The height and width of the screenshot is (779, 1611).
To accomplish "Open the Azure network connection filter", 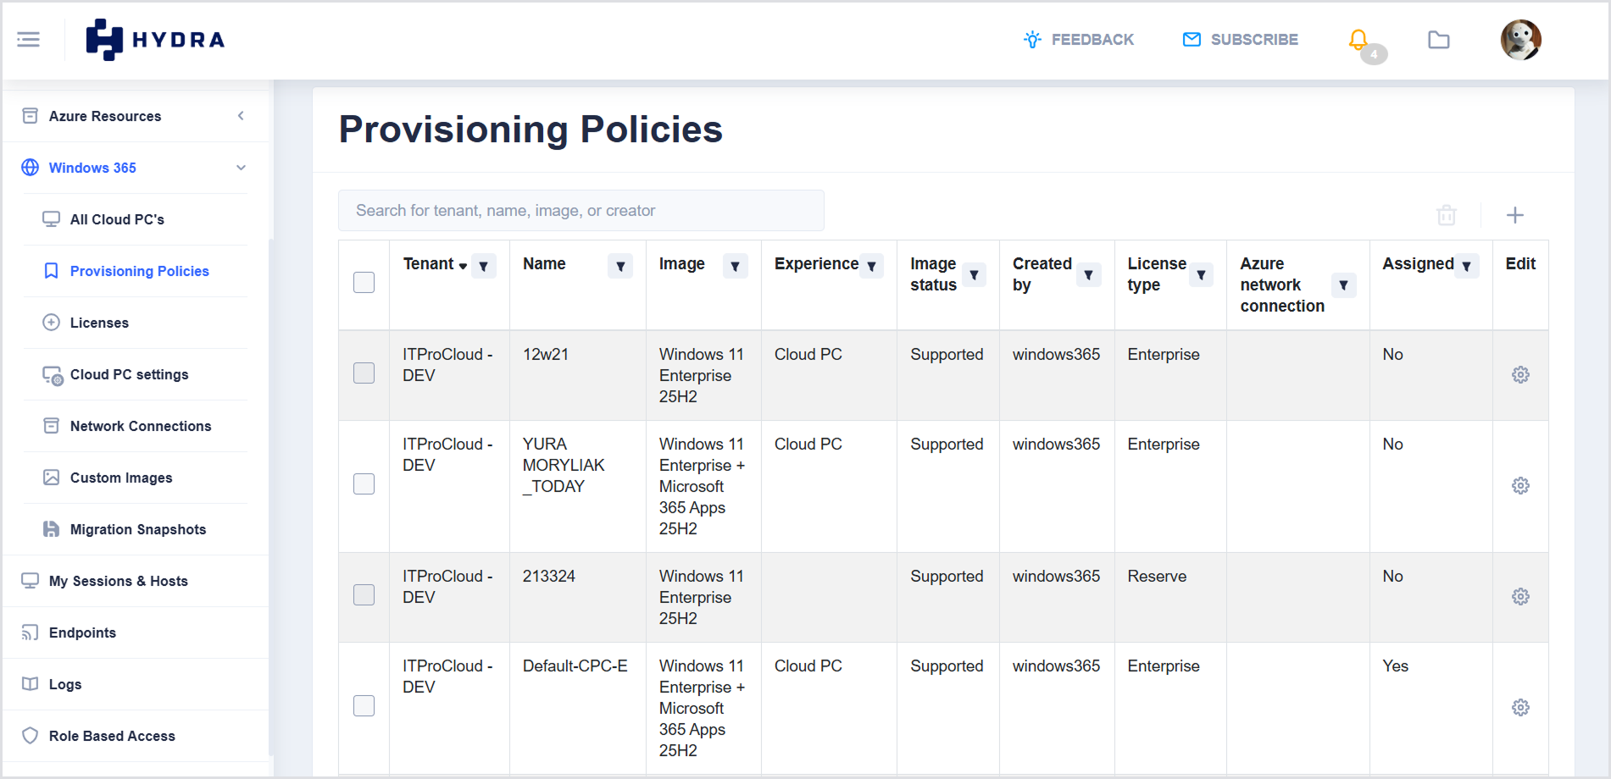I will pyautogui.click(x=1343, y=285).
